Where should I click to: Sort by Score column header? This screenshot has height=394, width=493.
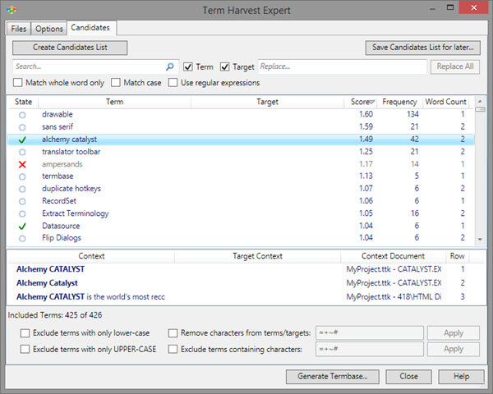[x=361, y=102]
